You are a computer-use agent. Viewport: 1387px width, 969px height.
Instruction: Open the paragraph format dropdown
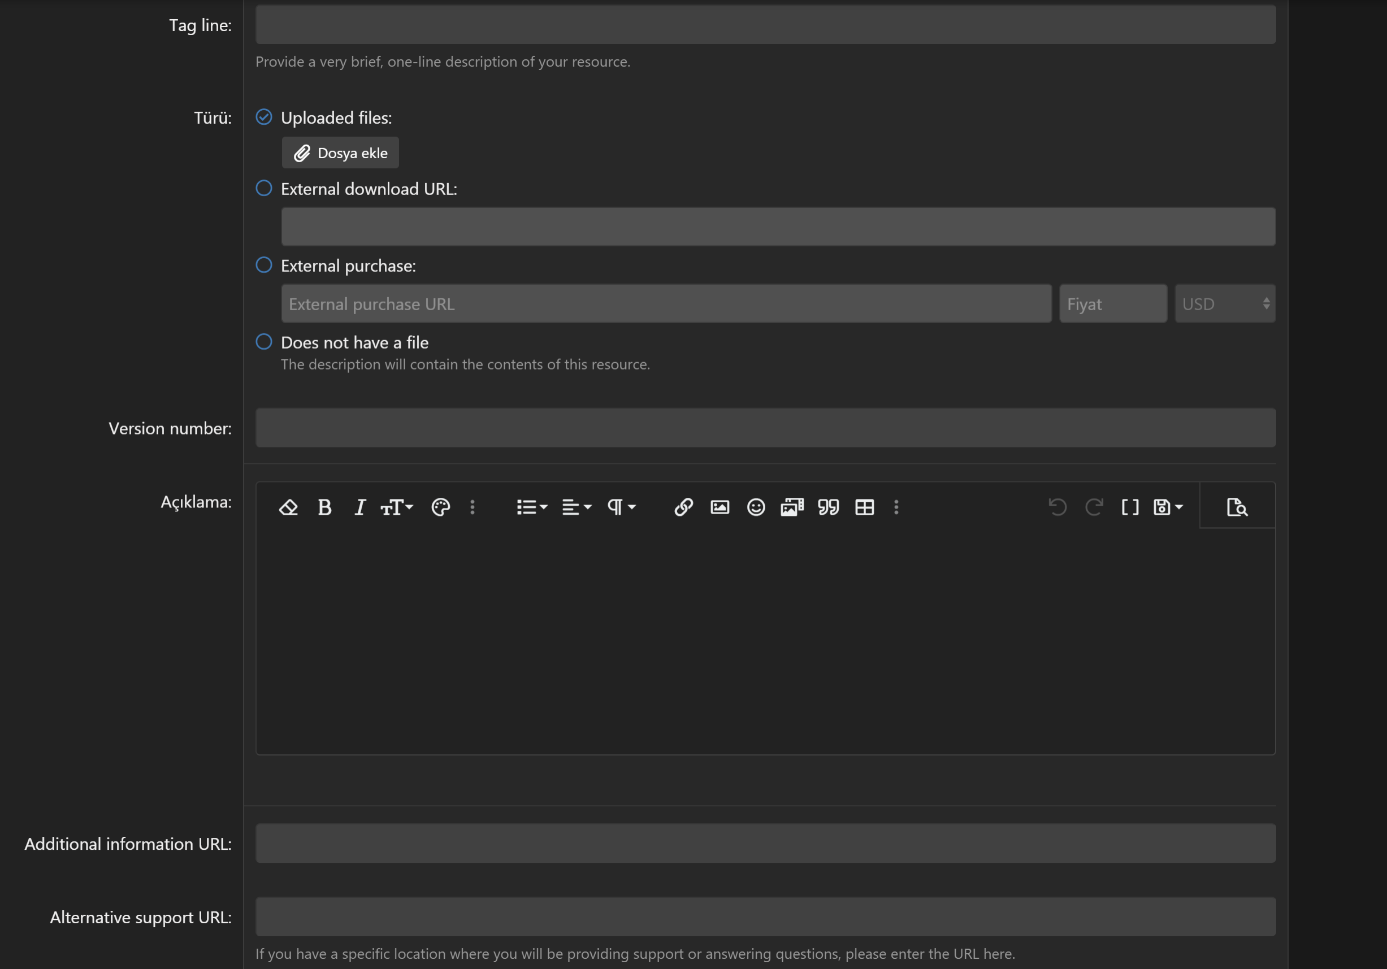621,507
